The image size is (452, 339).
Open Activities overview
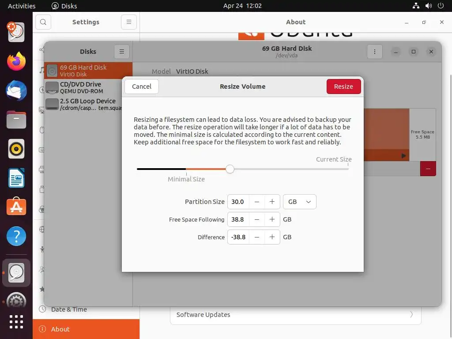click(22, 6)
